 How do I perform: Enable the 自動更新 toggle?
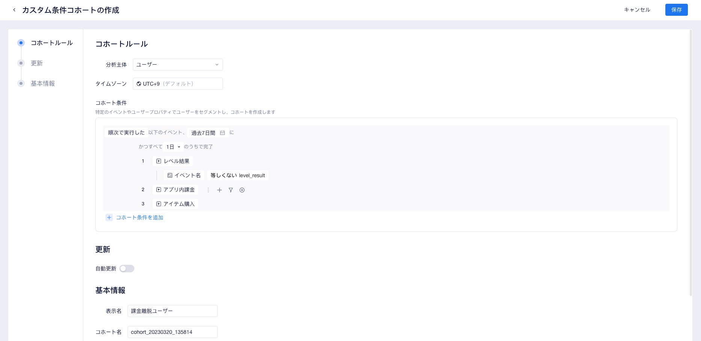[x=126, y=268]
